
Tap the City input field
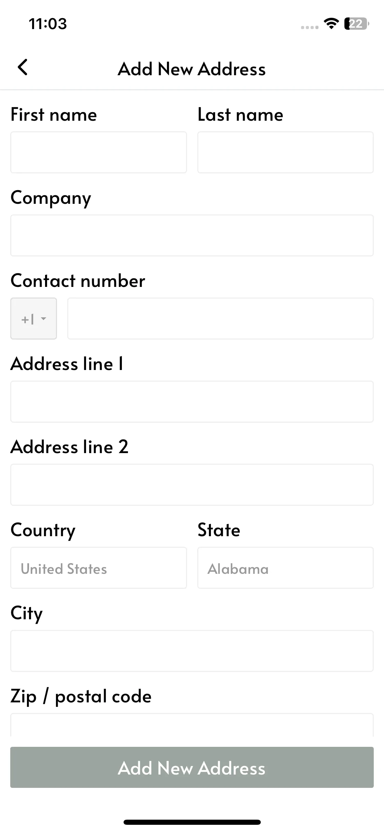click(x=192, y=651)
